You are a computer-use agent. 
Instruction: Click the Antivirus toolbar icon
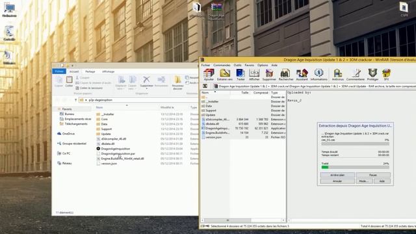point(338,75)
